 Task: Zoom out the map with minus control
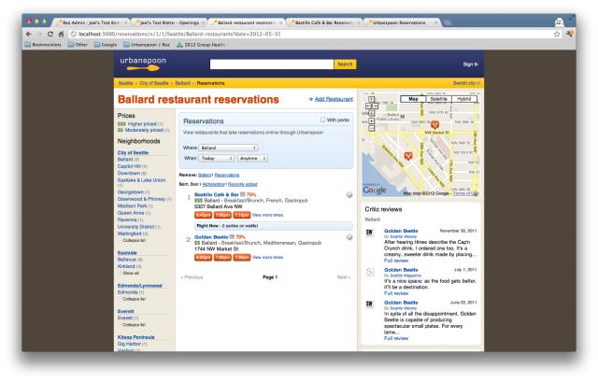coord(372,129)
